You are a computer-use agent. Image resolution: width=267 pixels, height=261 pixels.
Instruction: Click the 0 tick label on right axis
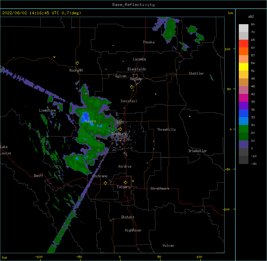point(230,129)
